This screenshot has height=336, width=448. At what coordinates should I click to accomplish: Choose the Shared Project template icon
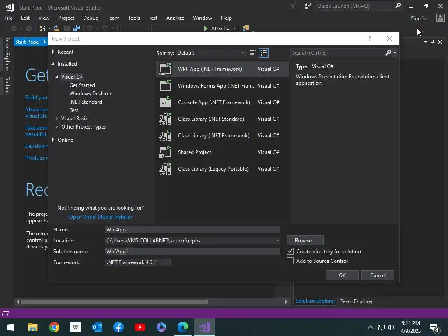165,152
